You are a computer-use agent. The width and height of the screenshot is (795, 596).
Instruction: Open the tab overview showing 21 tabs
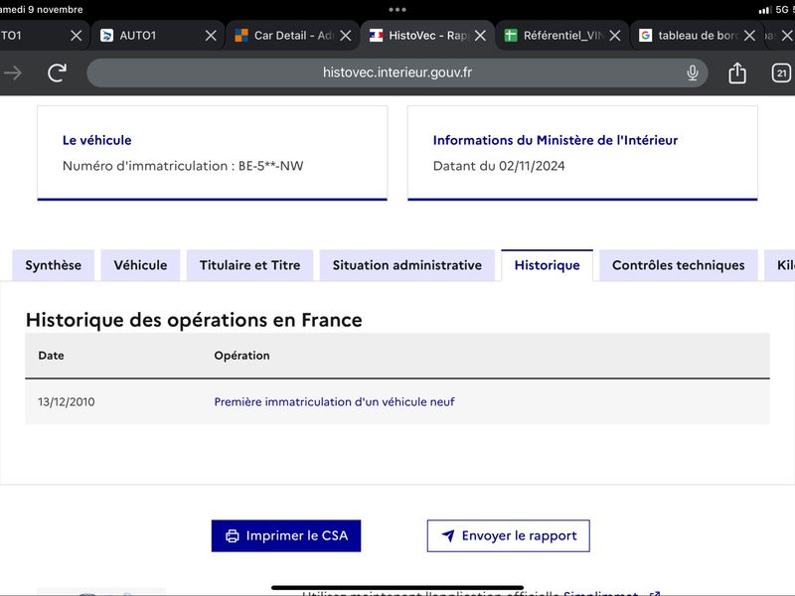[x=781, y=73]
